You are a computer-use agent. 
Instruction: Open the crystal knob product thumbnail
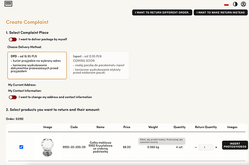point(48,147)
